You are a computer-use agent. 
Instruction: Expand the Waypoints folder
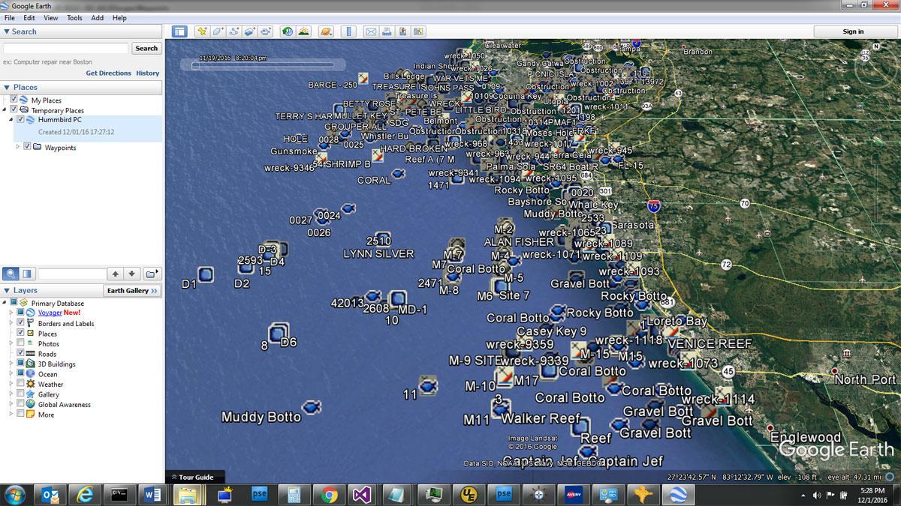pos(18,147)
